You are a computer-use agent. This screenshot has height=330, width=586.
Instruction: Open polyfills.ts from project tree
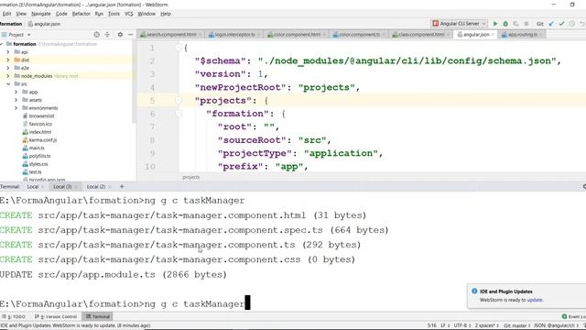pyautogui.click(x=39, y=156)
